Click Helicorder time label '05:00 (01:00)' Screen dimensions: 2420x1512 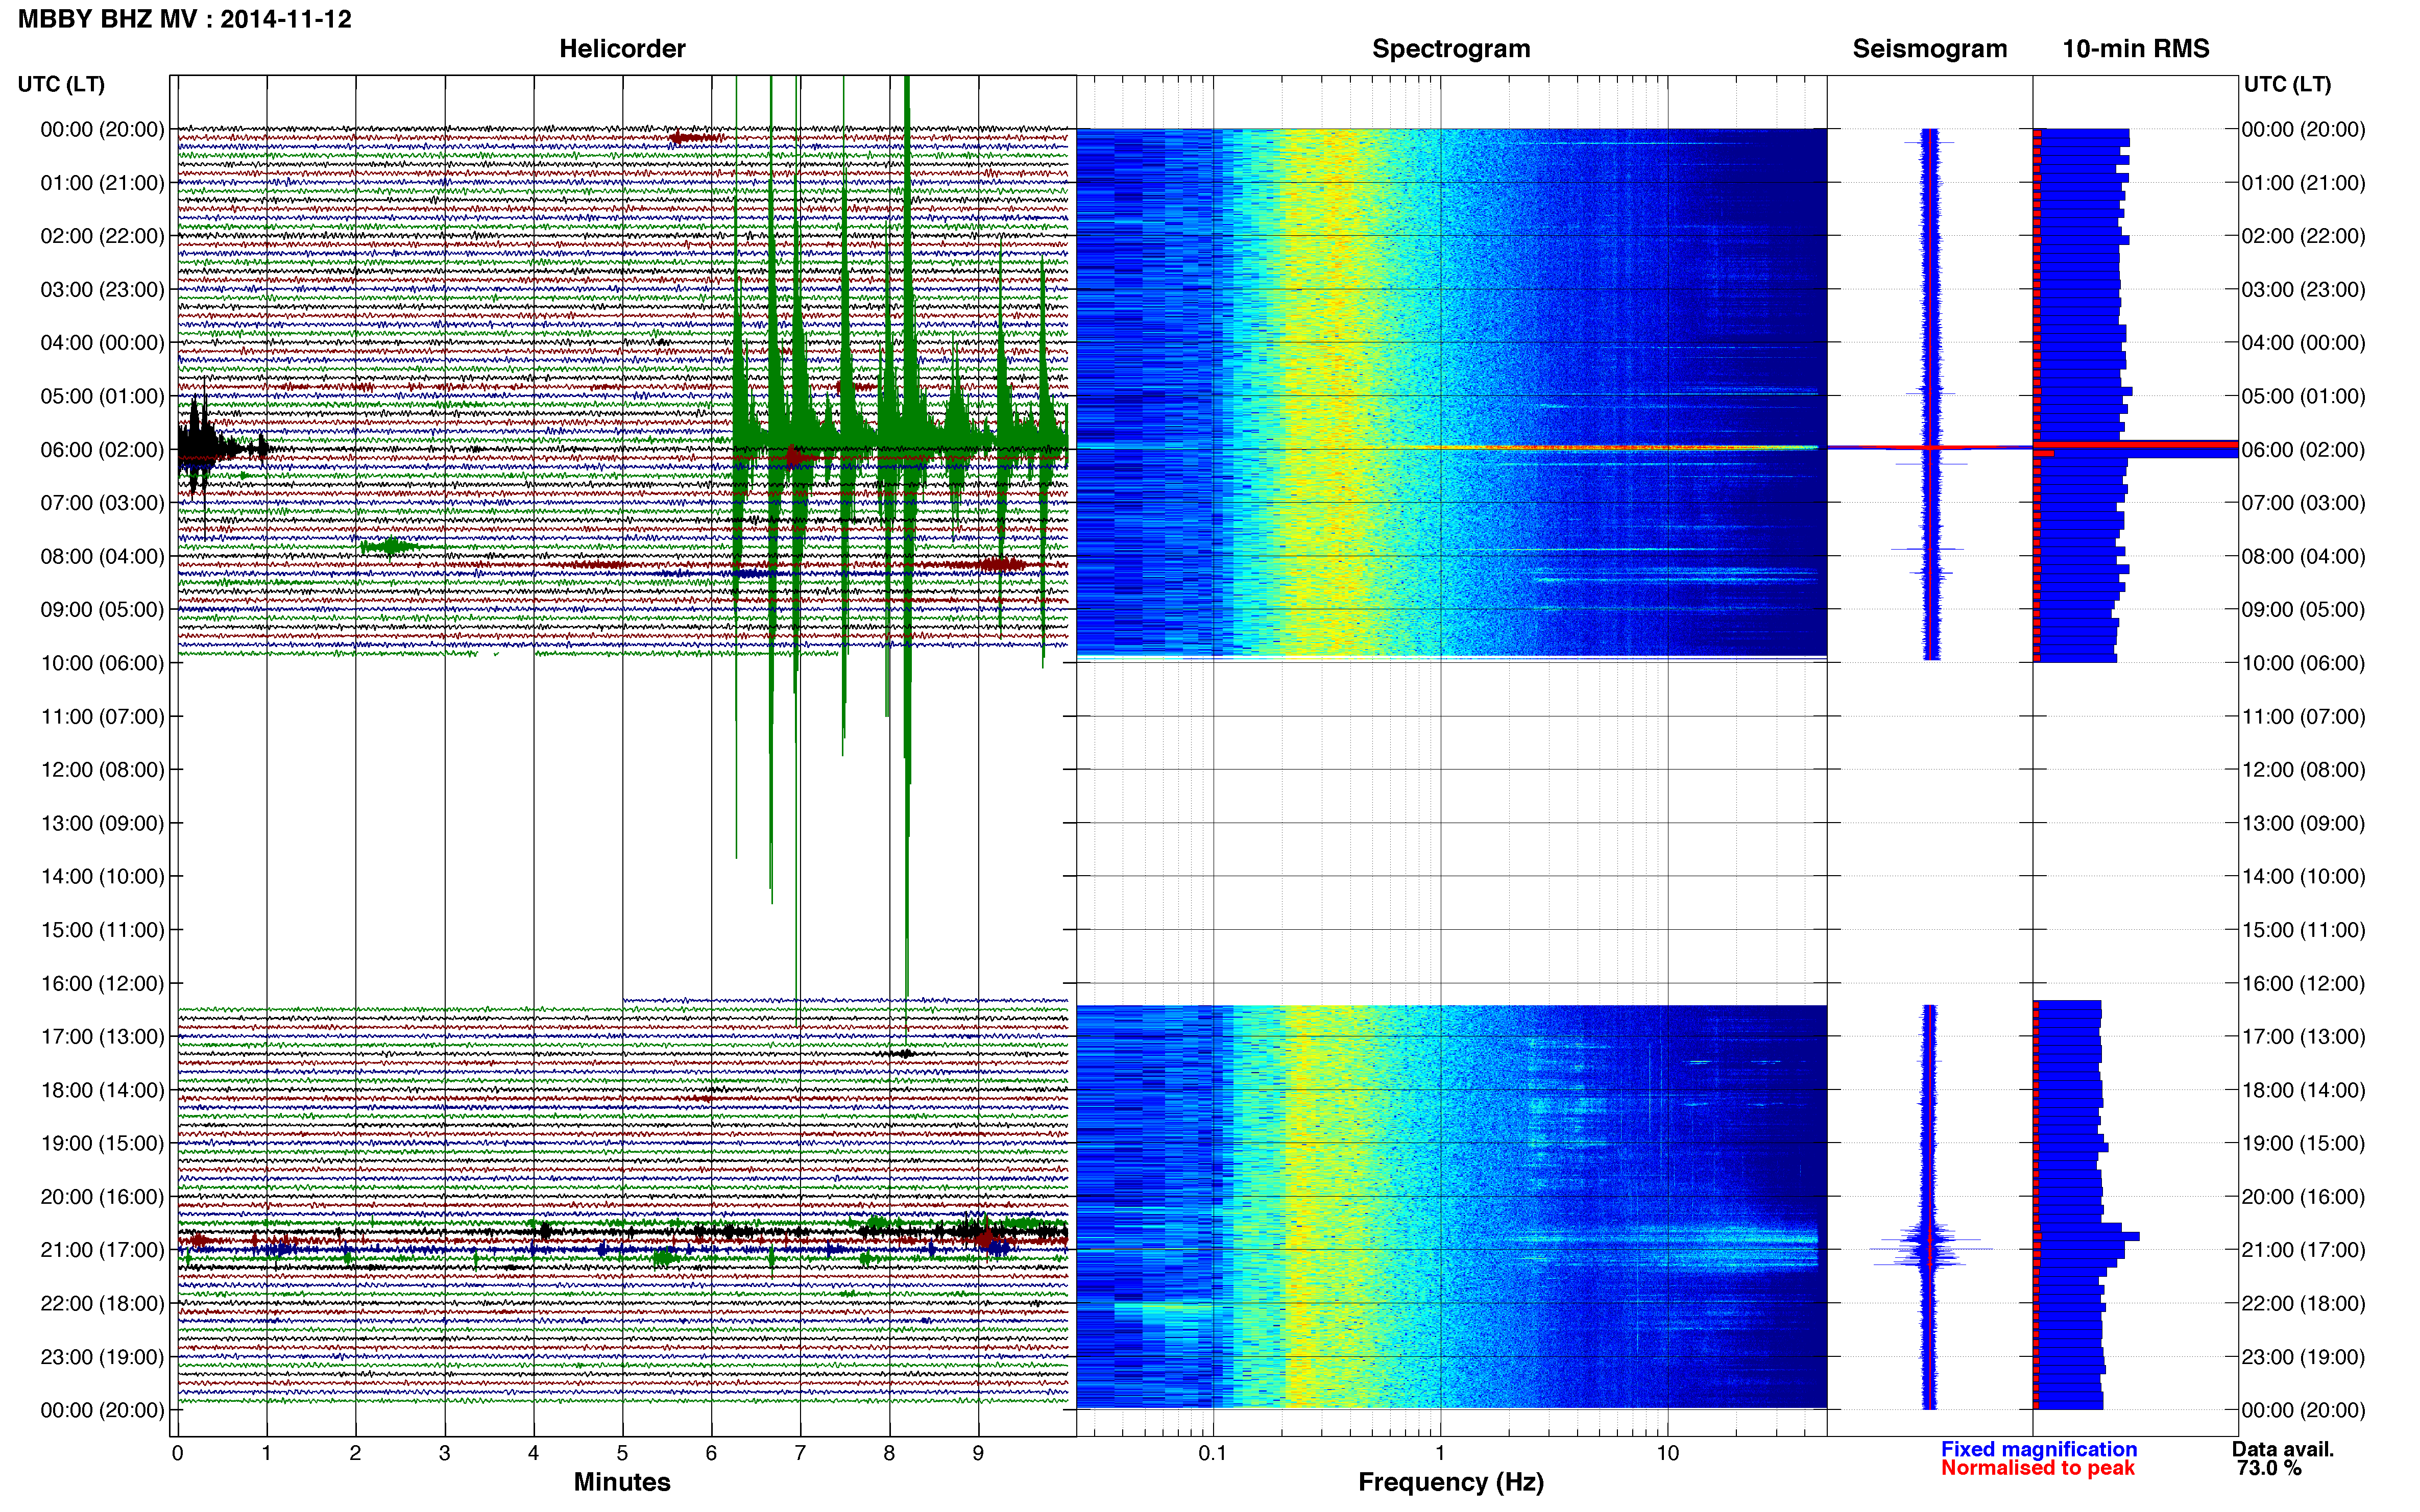[102, 396]
